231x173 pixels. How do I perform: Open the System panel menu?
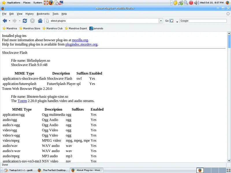pyautogui.click(x=38, y=3)
